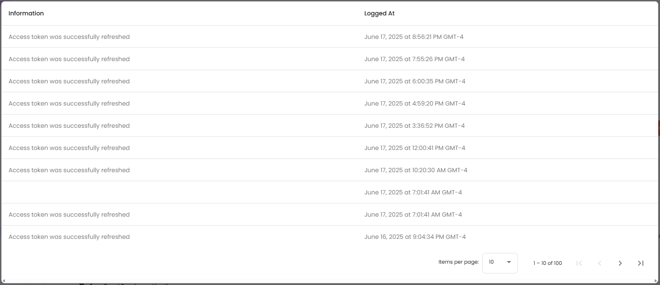Select the log entry at 7:55:26 PM
The height and width of the screenshot is (285, 660).
coord(414,59)
